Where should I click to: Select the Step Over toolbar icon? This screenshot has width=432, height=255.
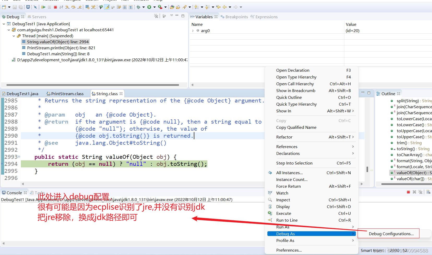point(74,7)
